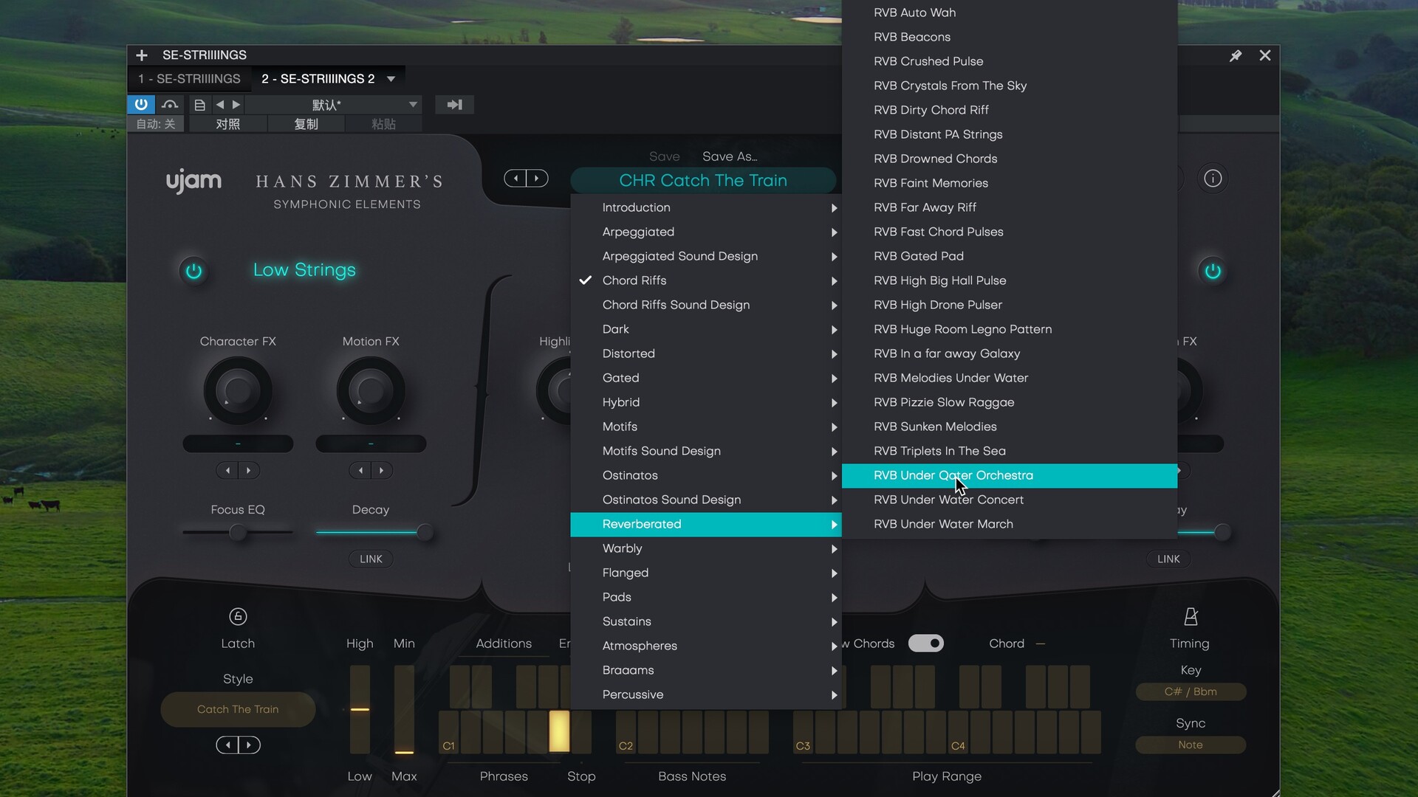Click Save As… button

[730, 156]
